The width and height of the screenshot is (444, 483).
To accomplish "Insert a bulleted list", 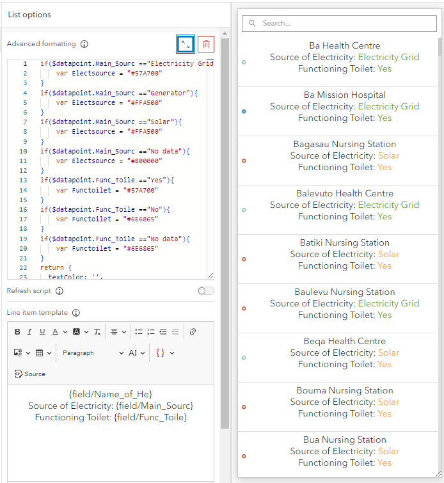I will click(x=138, y=332).
